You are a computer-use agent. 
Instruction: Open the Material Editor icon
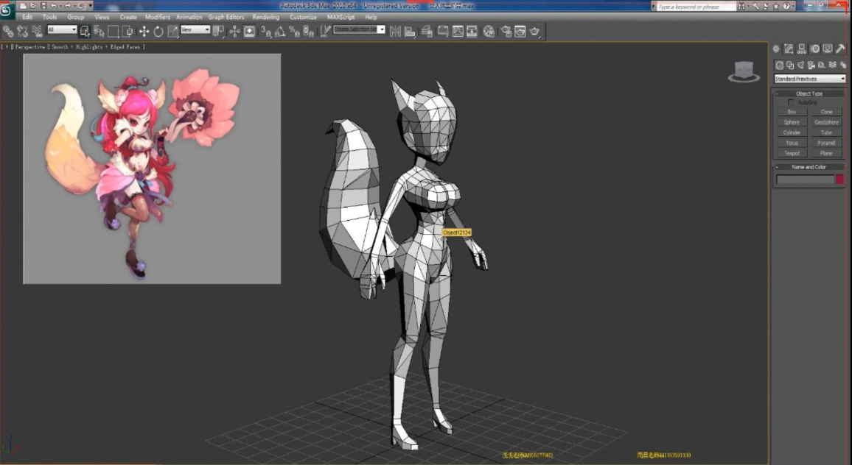pyautogui.click(x=489, y=31)
